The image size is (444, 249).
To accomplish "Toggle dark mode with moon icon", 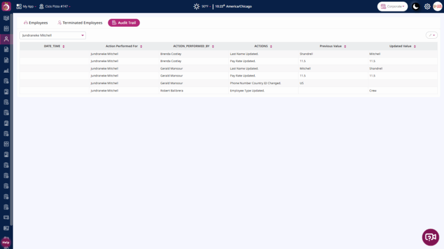I will [416, 7].
